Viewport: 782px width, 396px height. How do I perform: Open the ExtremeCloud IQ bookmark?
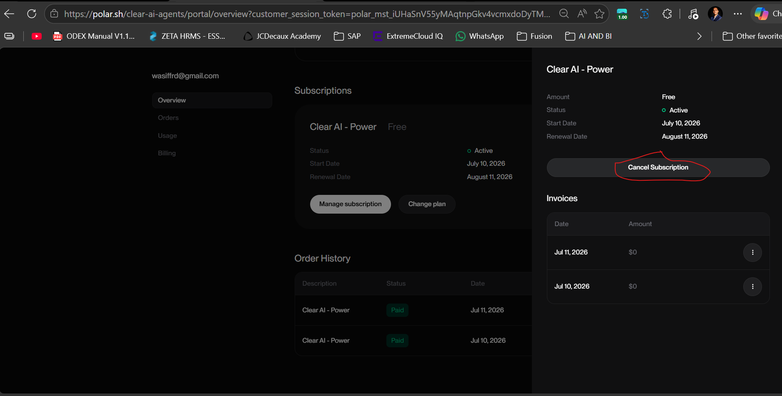tap(408, 36)
